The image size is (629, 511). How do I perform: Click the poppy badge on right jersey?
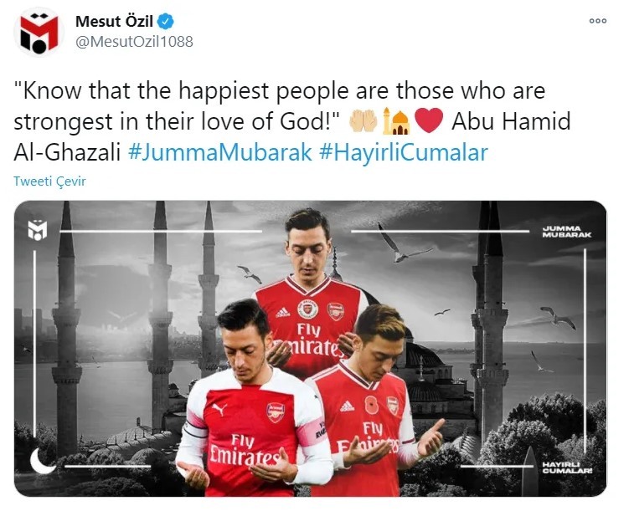coord(372,406)
